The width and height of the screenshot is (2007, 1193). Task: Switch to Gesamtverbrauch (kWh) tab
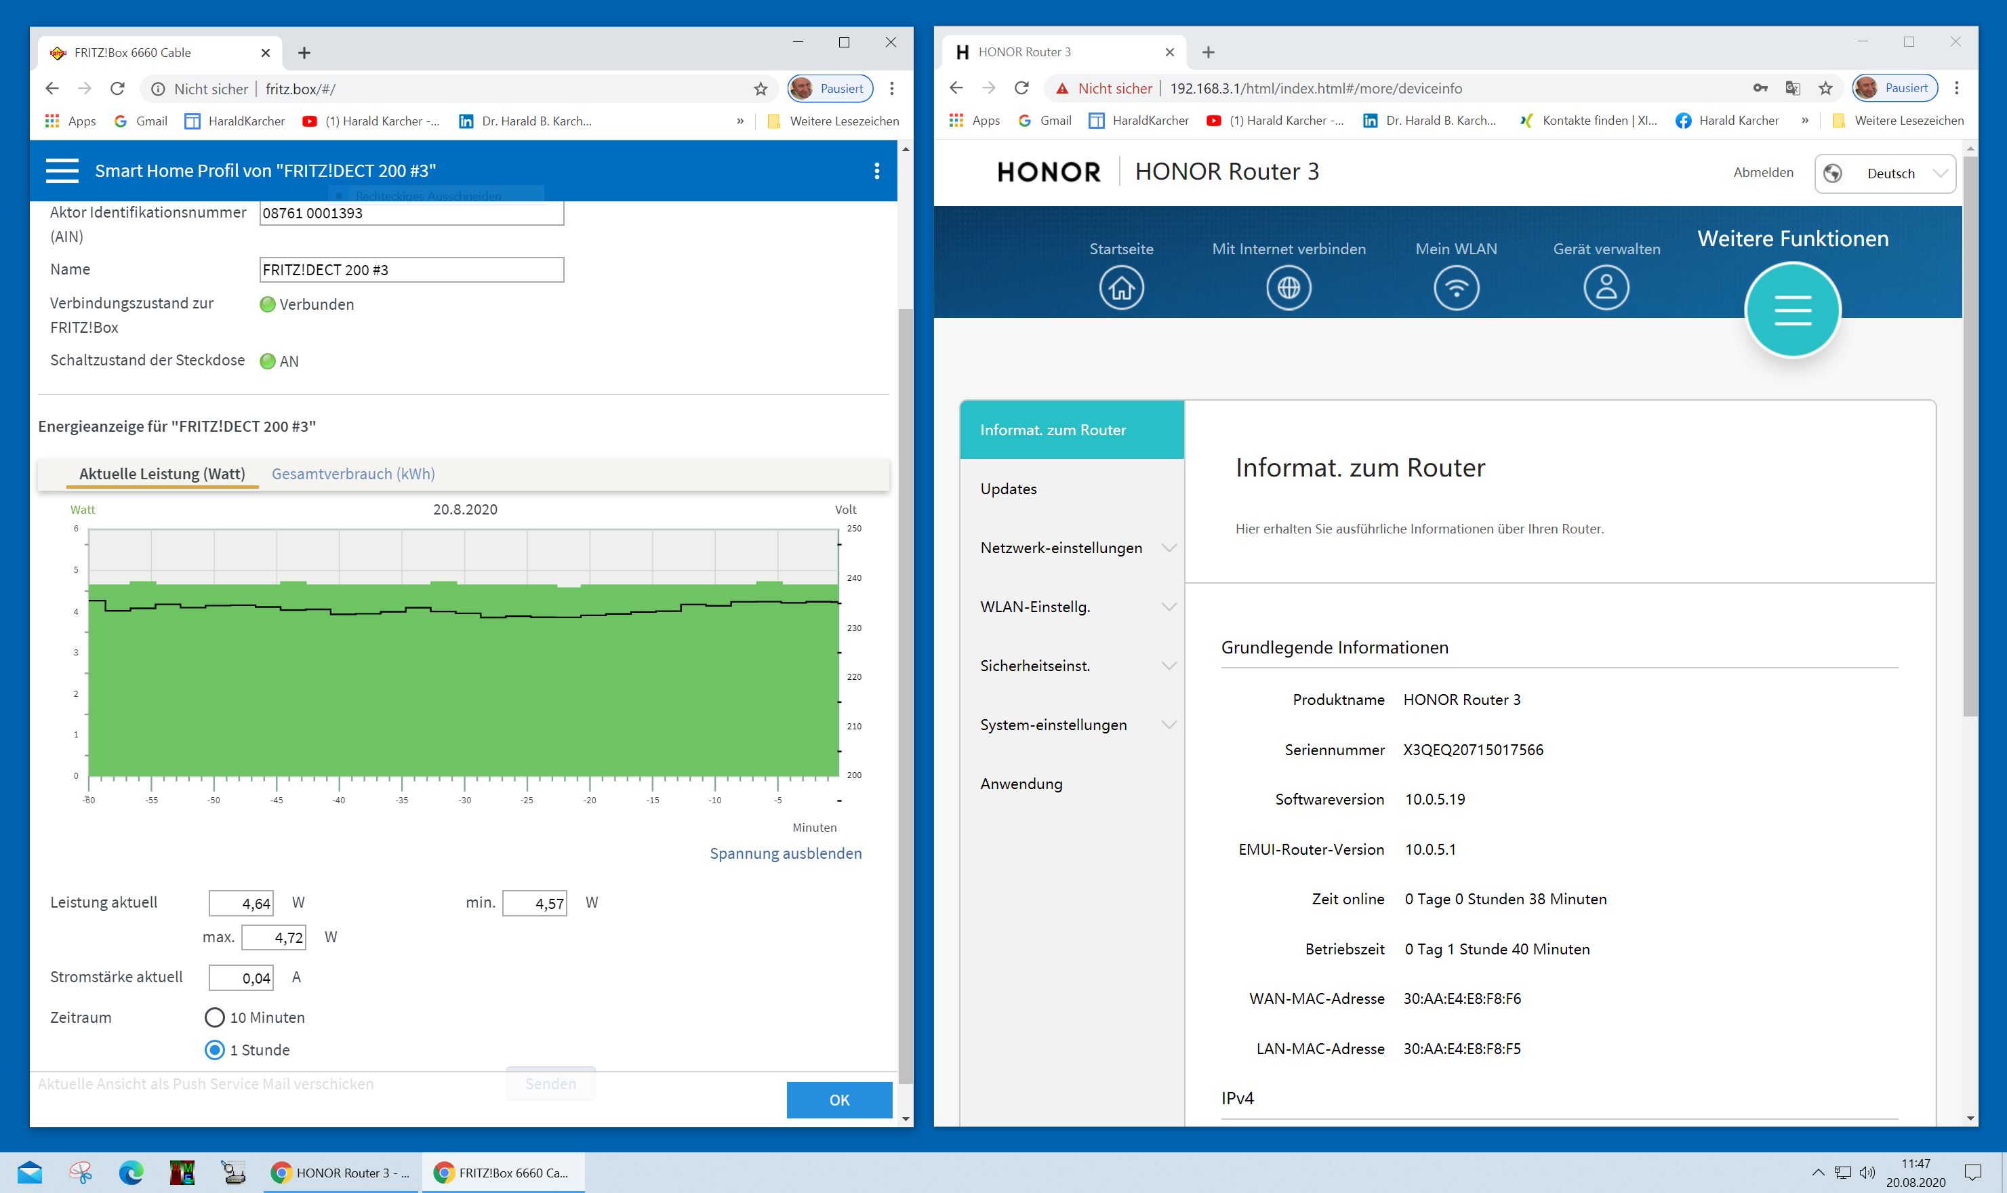[353, 474]
